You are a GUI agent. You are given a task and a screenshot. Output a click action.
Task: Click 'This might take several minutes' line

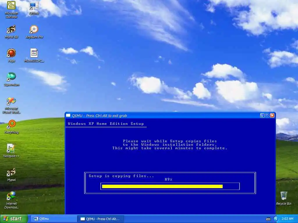170,148
